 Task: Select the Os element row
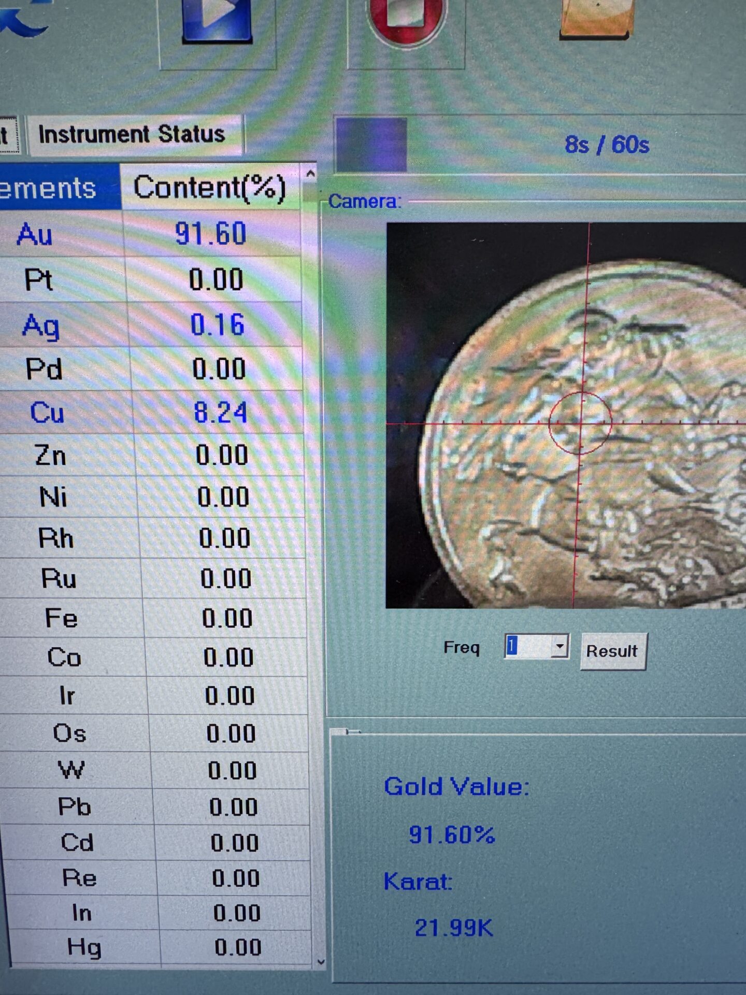click(154, 733)
